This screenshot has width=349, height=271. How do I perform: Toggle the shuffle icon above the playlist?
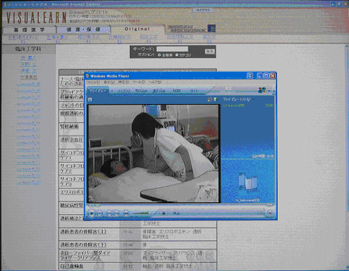click(x=209, y=99)
